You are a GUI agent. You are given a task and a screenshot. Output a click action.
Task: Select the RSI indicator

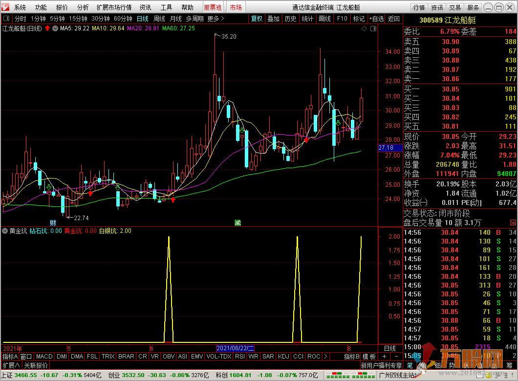240,356
